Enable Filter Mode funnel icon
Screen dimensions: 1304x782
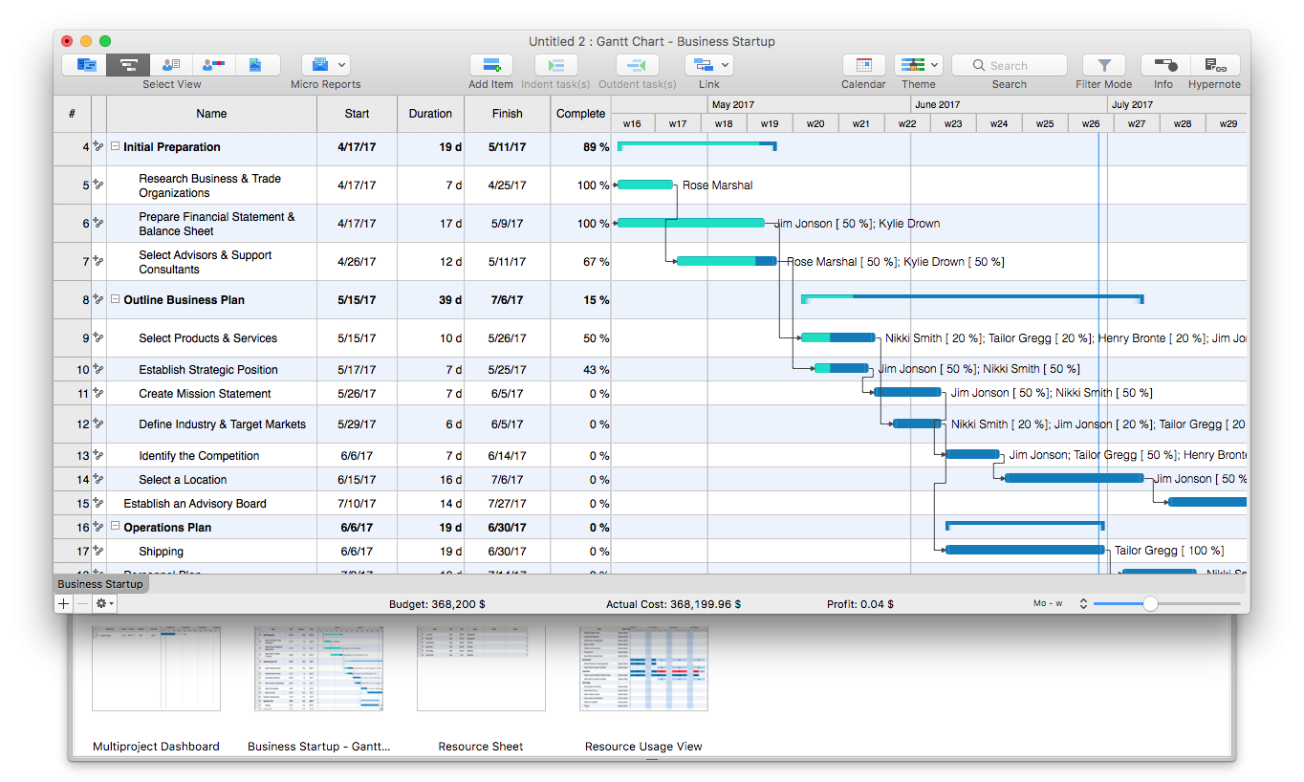coord(1104,65)
